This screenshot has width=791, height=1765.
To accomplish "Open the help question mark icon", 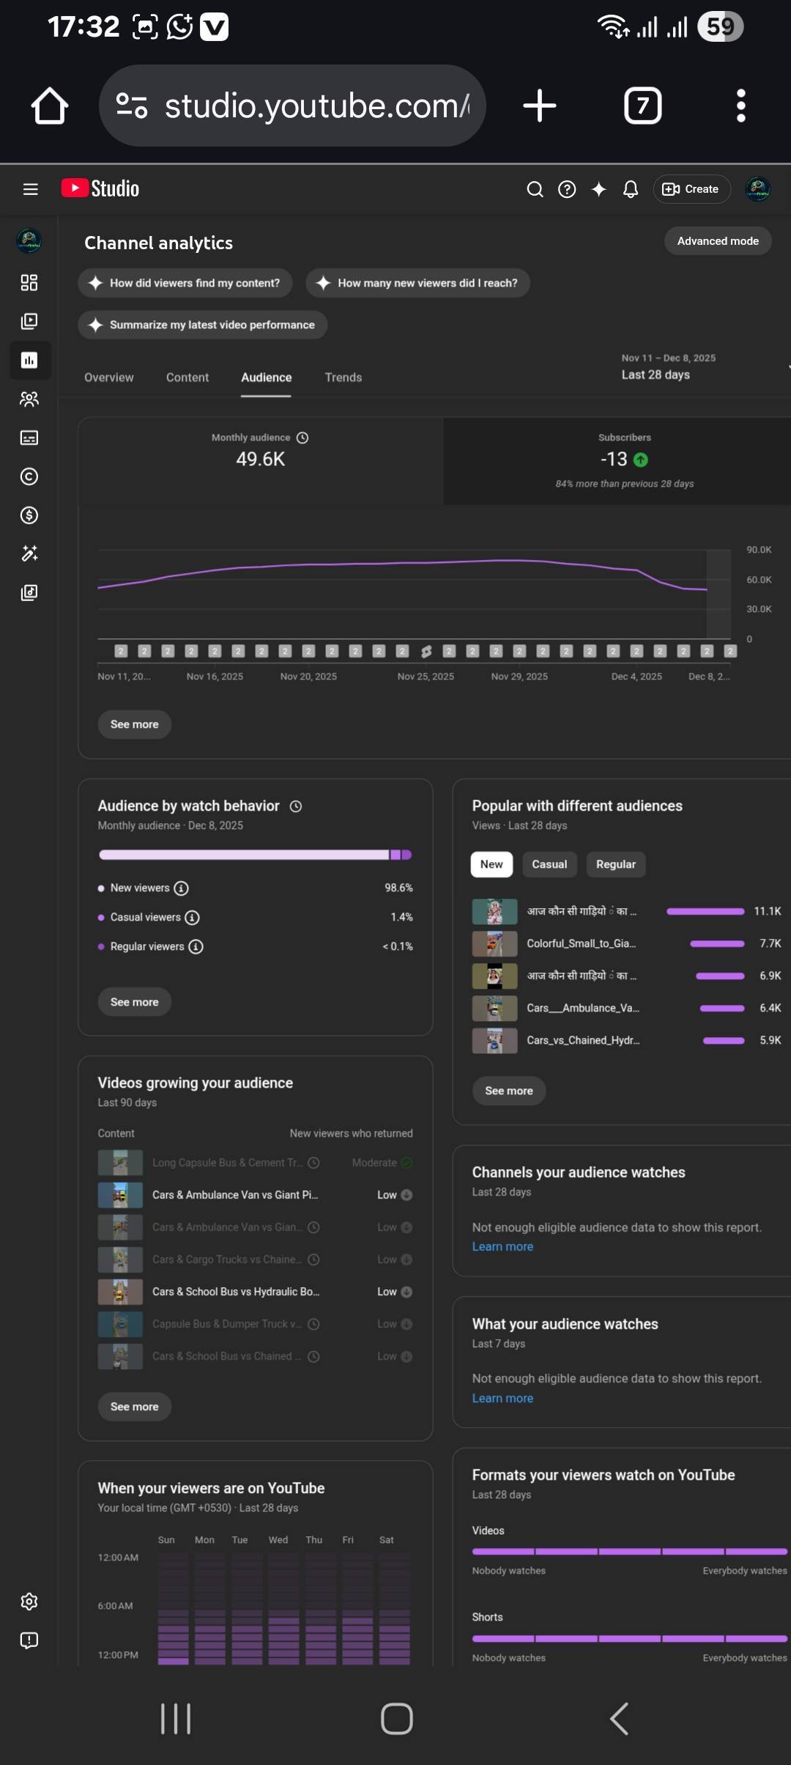I will point(567,190).
